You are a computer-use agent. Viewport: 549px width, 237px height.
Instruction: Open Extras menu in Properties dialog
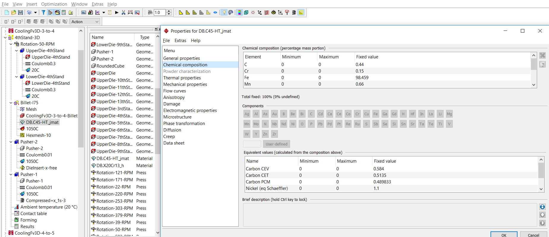click(180, 41)
